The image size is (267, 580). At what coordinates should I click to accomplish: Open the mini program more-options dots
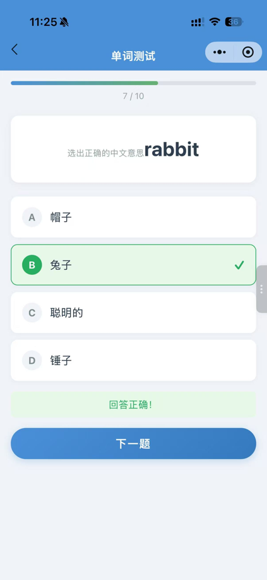(220, 52)
